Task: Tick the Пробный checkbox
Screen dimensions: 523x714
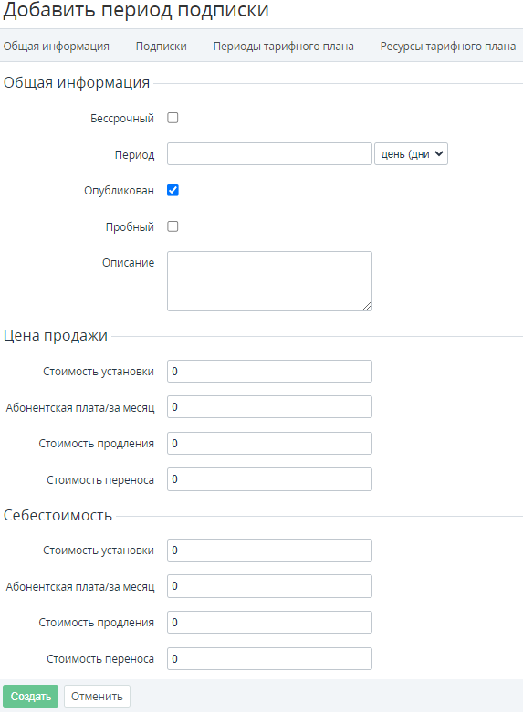Action: 173,226
